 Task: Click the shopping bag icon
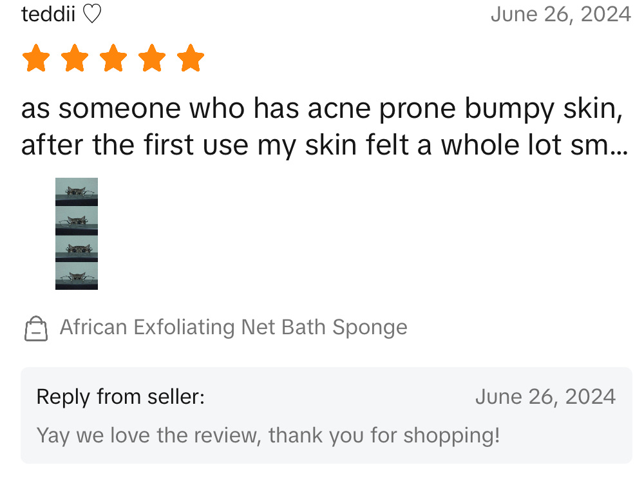[36, 328]
